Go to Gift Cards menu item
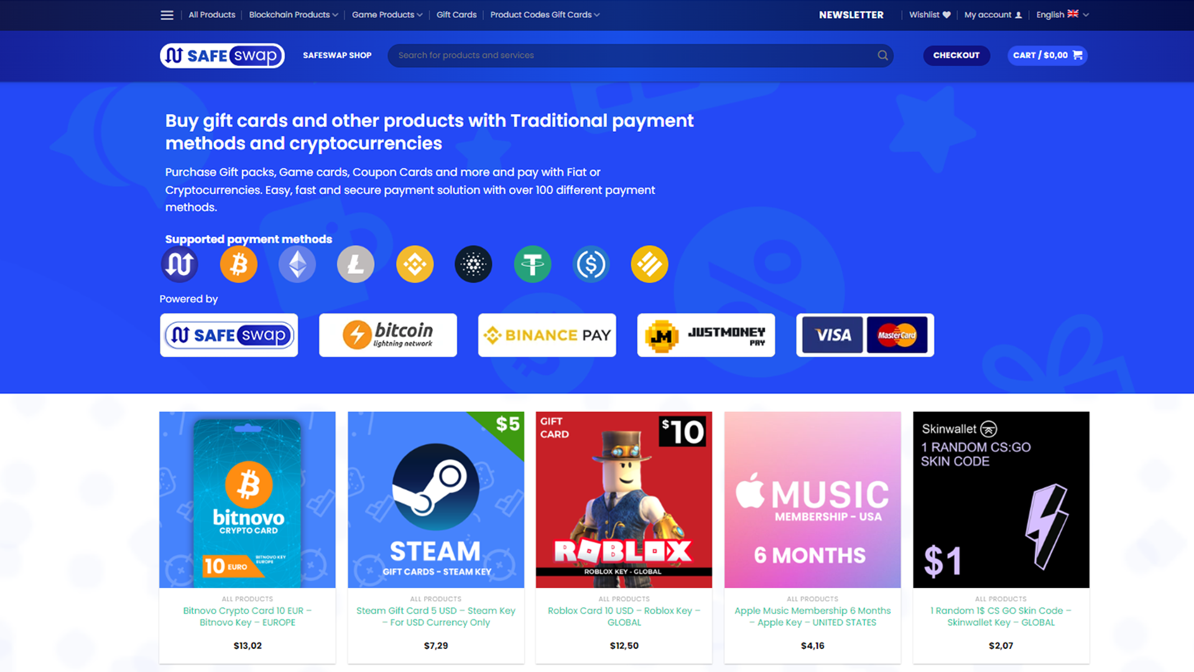This screenshot has height=672, width=1194. (x=456, y=15)
